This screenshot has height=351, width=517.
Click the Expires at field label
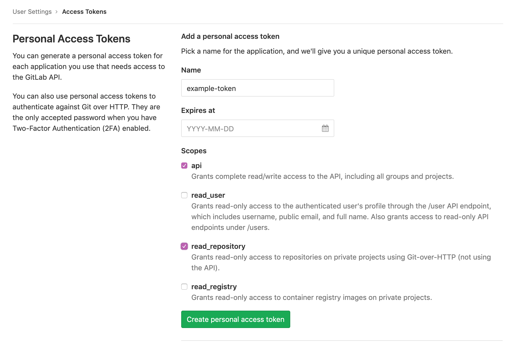(x=198, y=110)
